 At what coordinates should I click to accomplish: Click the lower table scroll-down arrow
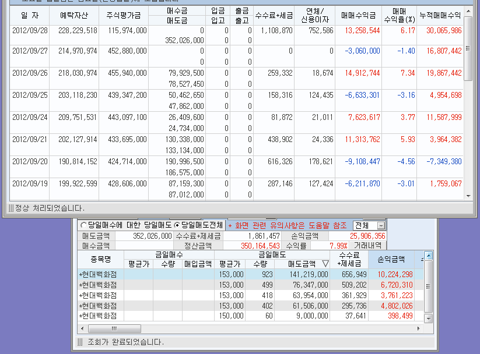coord(429,318)
